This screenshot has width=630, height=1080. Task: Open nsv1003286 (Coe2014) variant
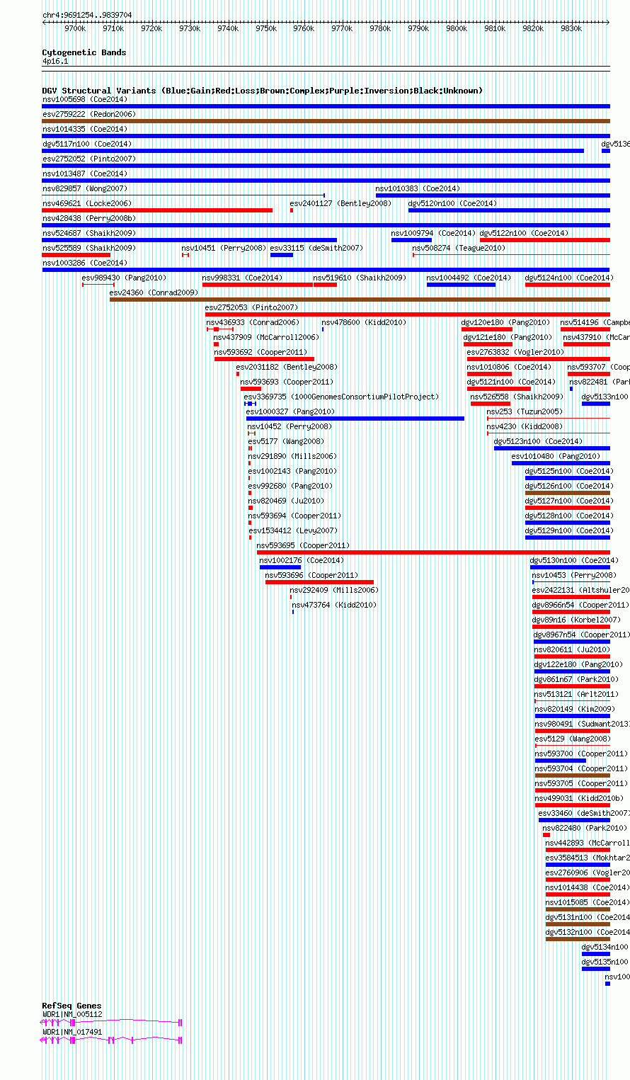coord(85,263)
